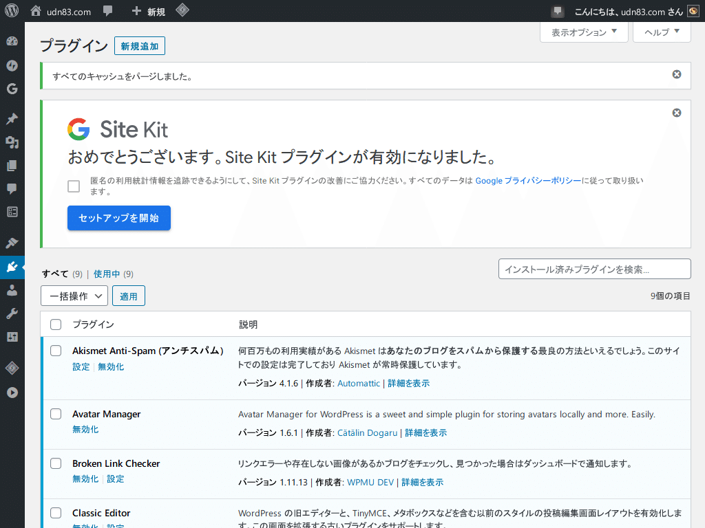
Task: Open the Dashboard gauge icon in sidebar
Action: click(x=12, y=41)
